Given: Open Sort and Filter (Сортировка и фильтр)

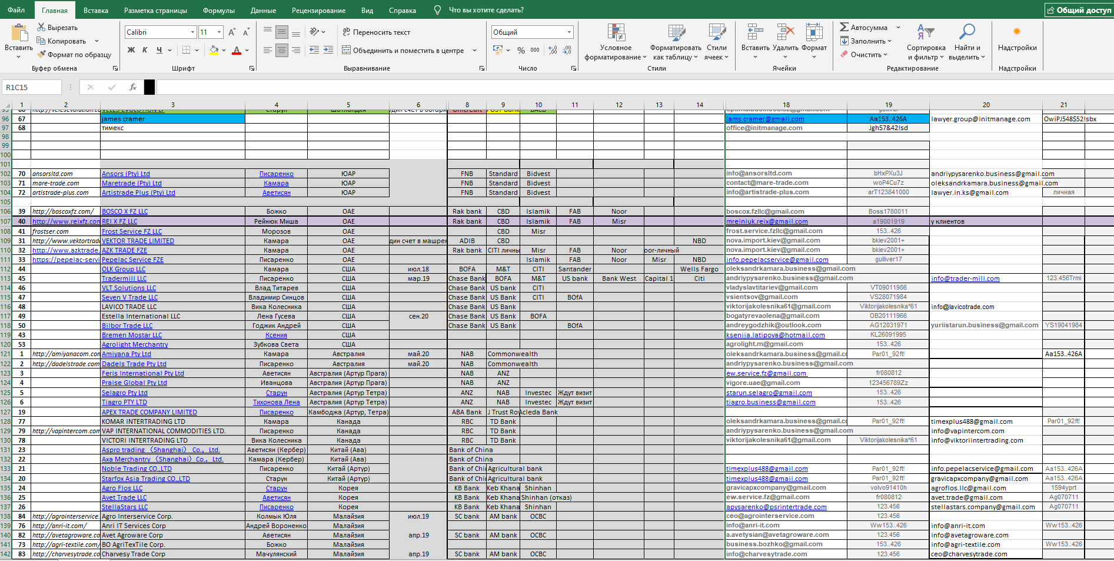Looking at the screenshot, I should pyautogui.click(x=926, y=42).
